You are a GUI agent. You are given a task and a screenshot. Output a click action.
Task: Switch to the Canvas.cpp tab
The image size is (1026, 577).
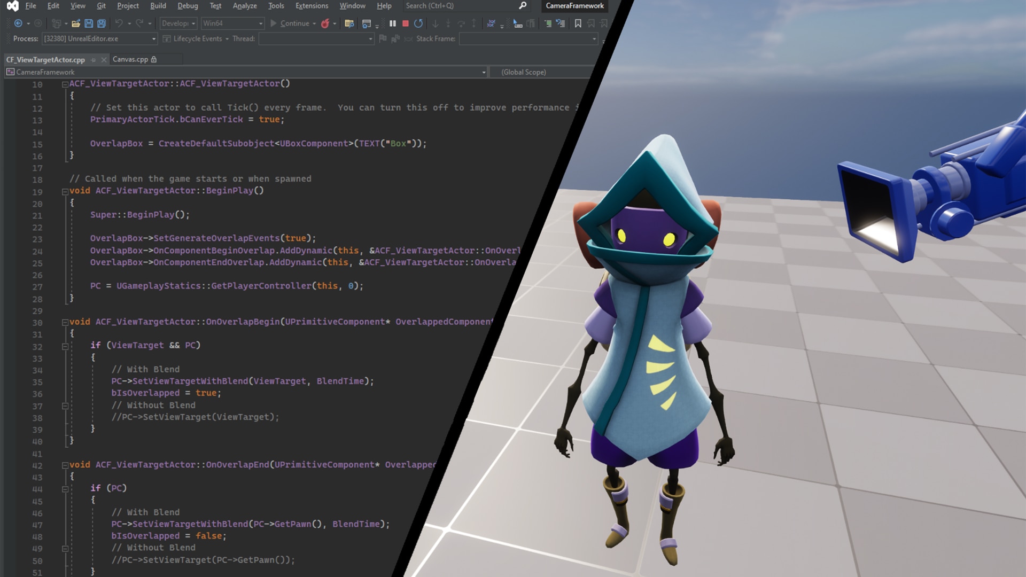point(130,59)
